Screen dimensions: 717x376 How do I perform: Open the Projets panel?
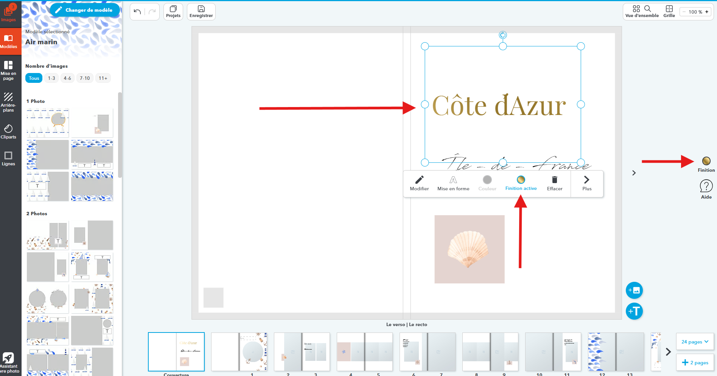pyautogui.click(x=173, y=11)
